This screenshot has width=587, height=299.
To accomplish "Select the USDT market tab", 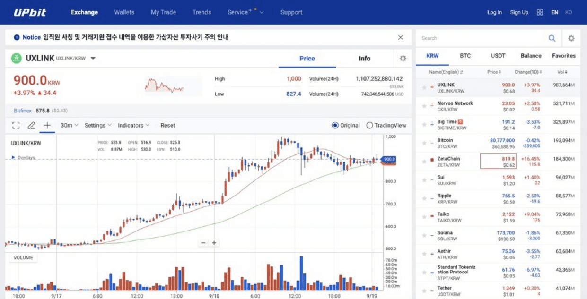I will click(498, 56).
